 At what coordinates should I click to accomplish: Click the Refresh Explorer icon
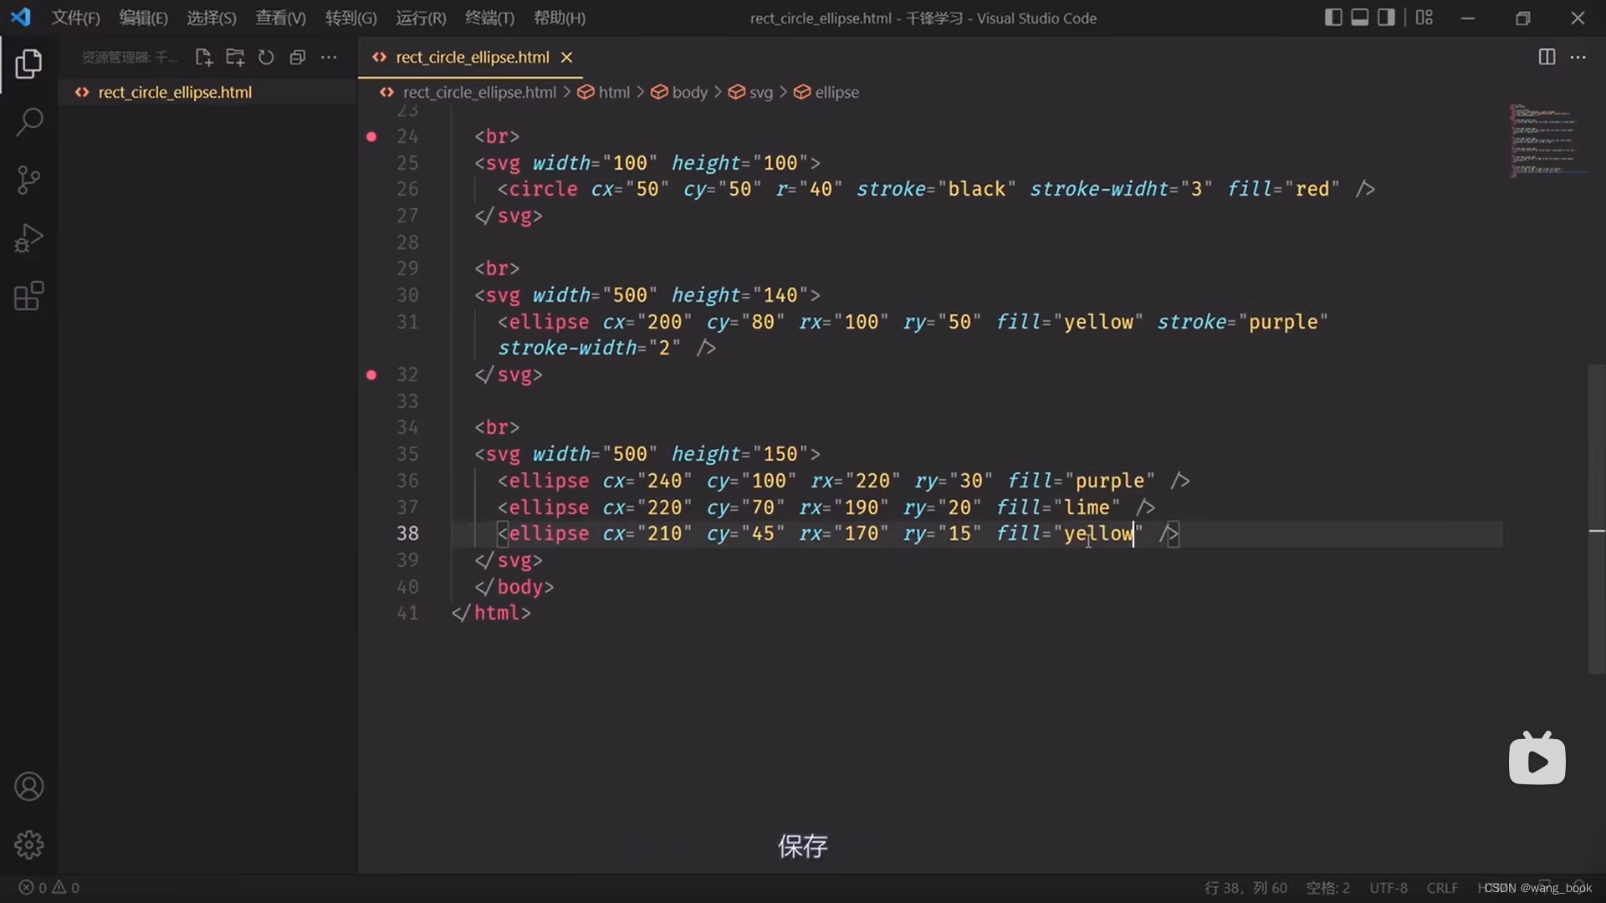tap(266, 57)
